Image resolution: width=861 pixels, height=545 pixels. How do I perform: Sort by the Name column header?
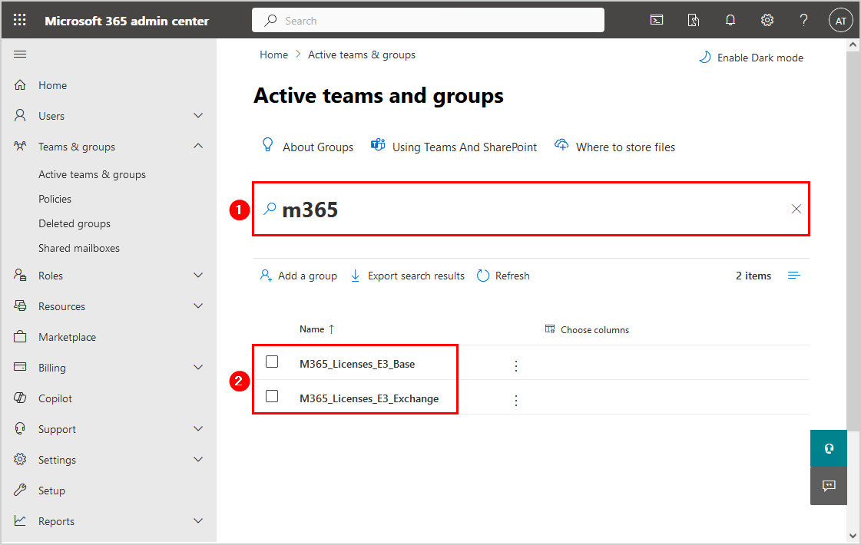coord(317,329)
